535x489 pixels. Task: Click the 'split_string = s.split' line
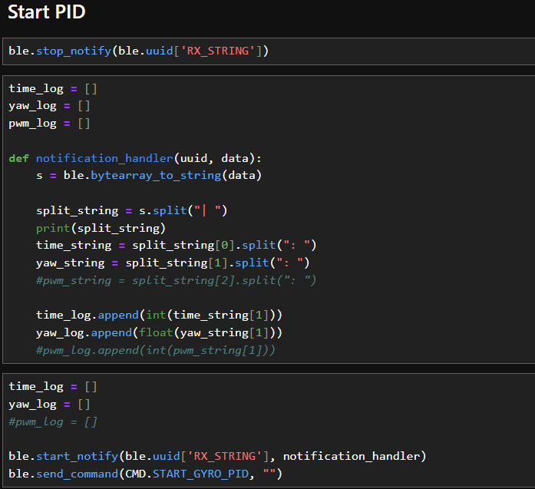click(x=132, y=210)
